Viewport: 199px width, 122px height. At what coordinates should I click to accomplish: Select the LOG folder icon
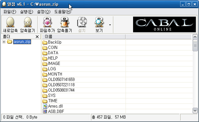[45, 69]
